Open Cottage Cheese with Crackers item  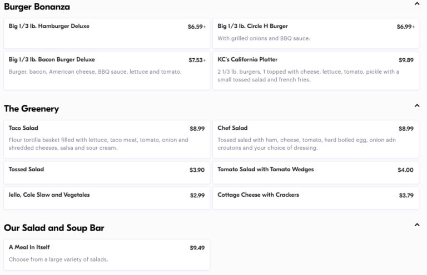(x=316, y=198)
